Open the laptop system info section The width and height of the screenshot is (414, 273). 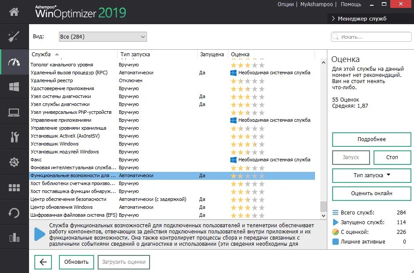point(14,112)
